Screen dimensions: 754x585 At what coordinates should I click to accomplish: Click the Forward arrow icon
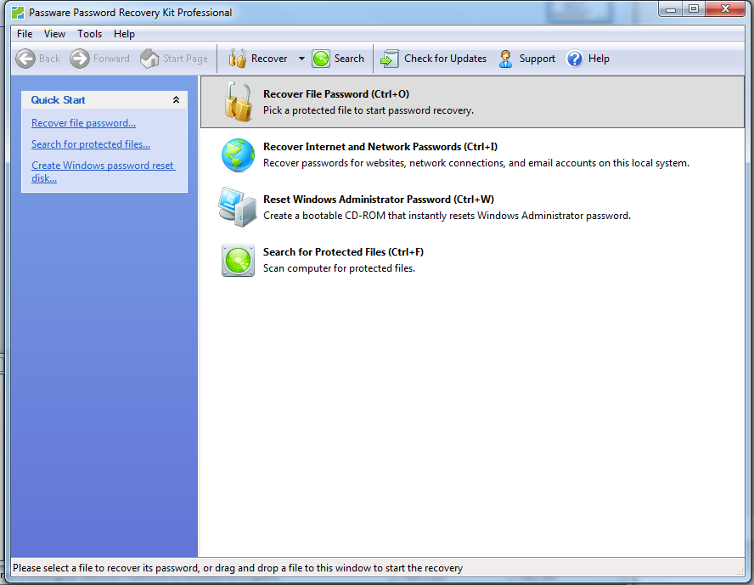[x=79, y=59]
